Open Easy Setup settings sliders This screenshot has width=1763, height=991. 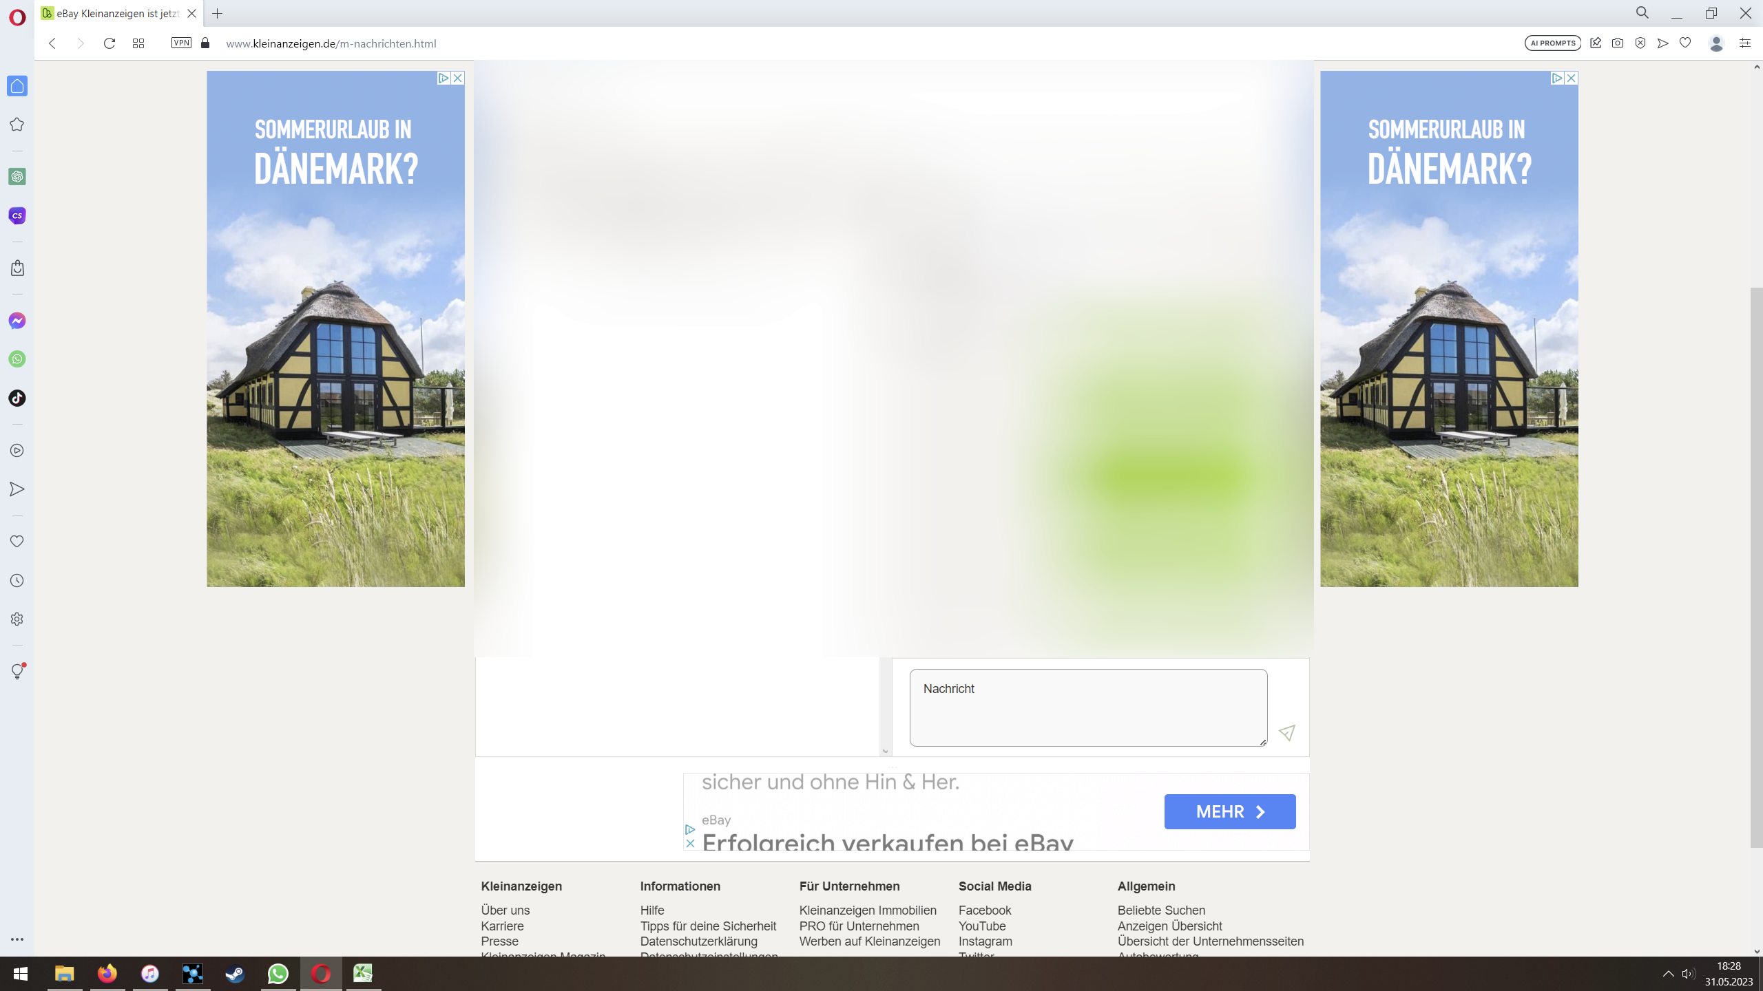[x=1744, y=43]
